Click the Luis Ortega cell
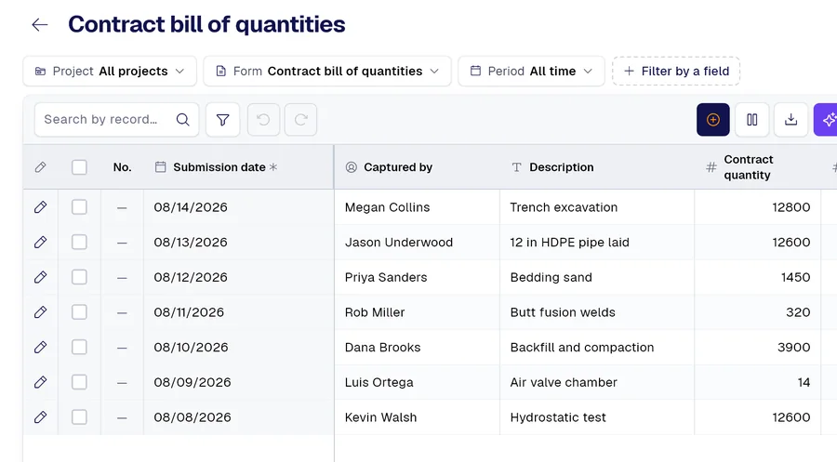 pos(417,382)
